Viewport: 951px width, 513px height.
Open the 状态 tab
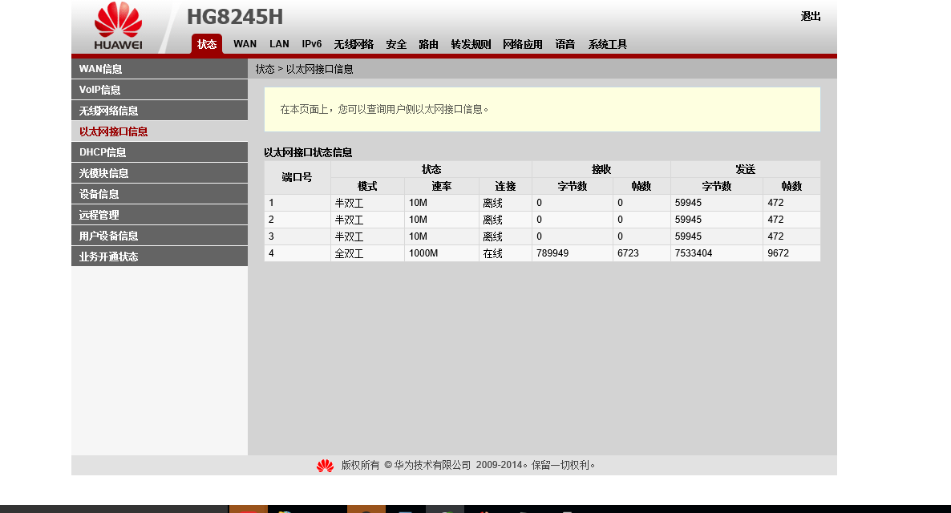pyautogui.click(x=207, y=44)
